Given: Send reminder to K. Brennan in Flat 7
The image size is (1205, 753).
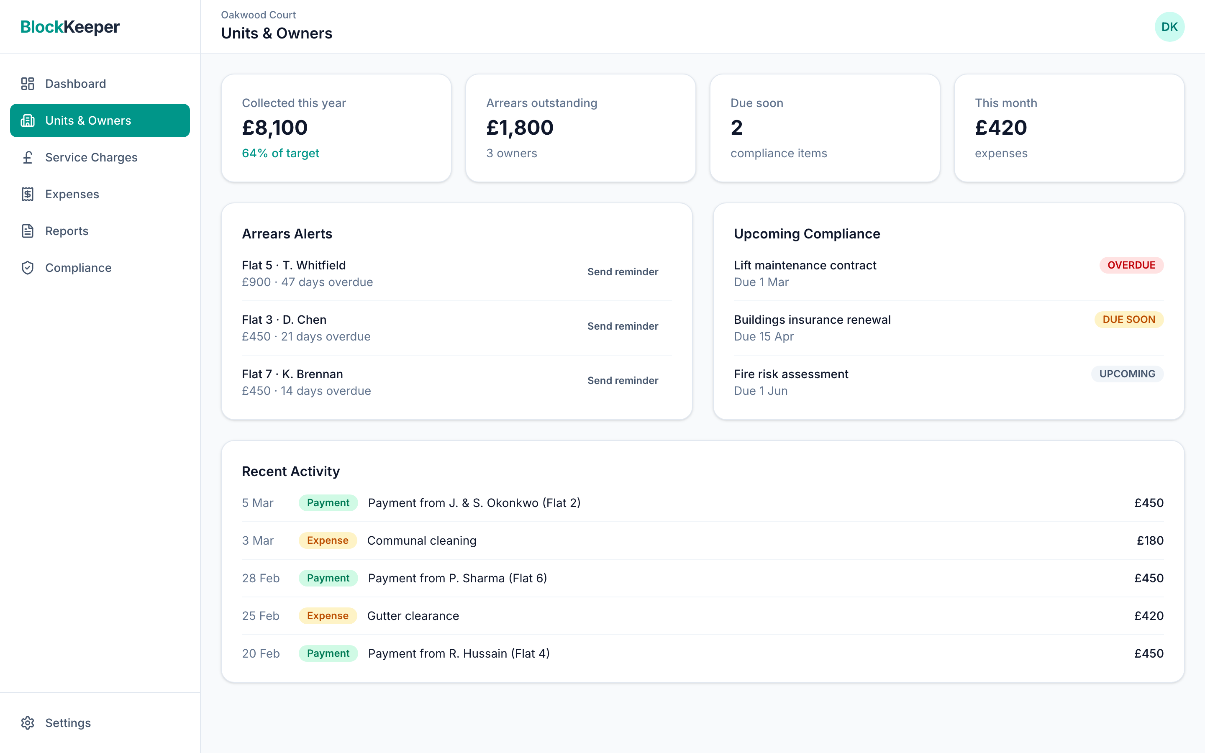Looking at the screenshot, I should coord(623,380).
